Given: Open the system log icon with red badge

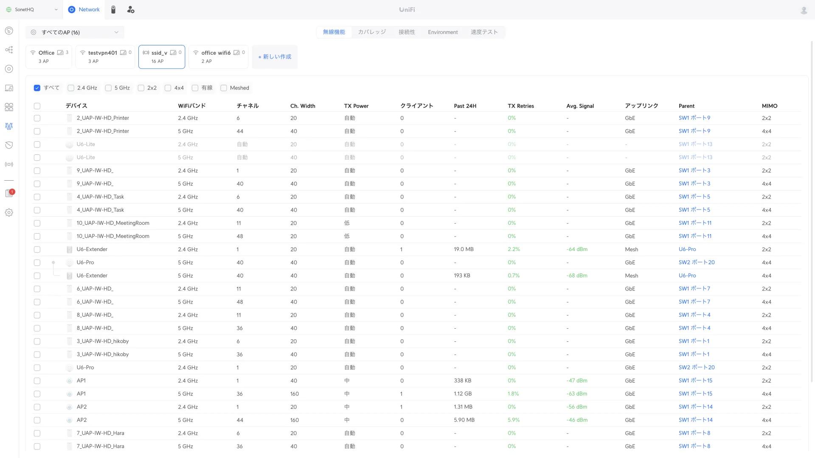Looking at the screenshot, I should tap(9, 193).
